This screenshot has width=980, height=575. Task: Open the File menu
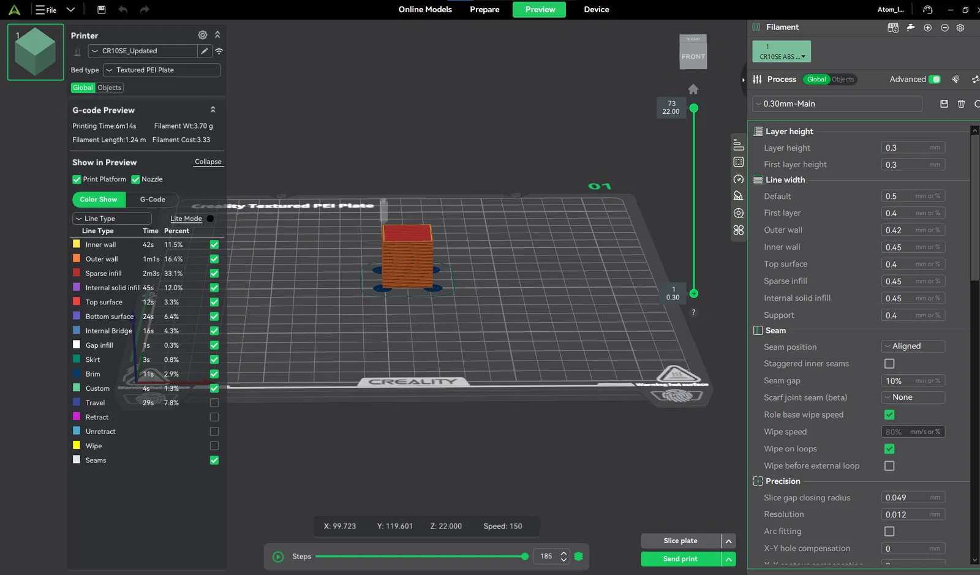tap(47, 10)
